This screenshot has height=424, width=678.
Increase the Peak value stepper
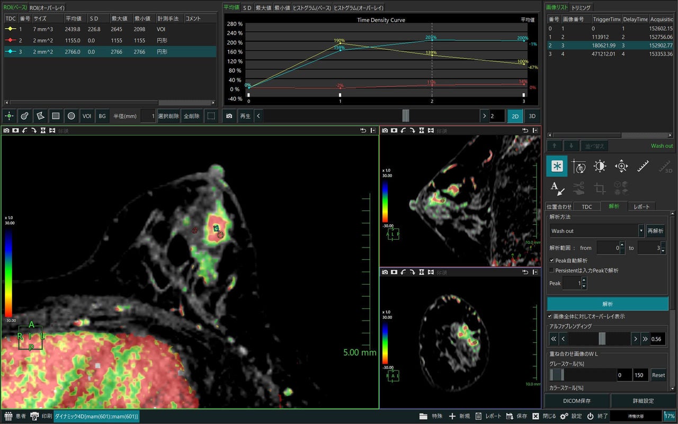(x=584, y=280)
